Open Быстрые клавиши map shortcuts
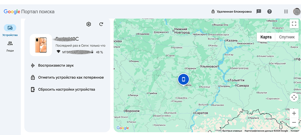Image resolution: width=301 pixels, height=135 pixels. (232, 131)
